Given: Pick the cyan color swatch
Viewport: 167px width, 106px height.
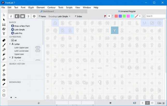Looking at the screenshot, I should pyautogui.click(x=132, y=16).
